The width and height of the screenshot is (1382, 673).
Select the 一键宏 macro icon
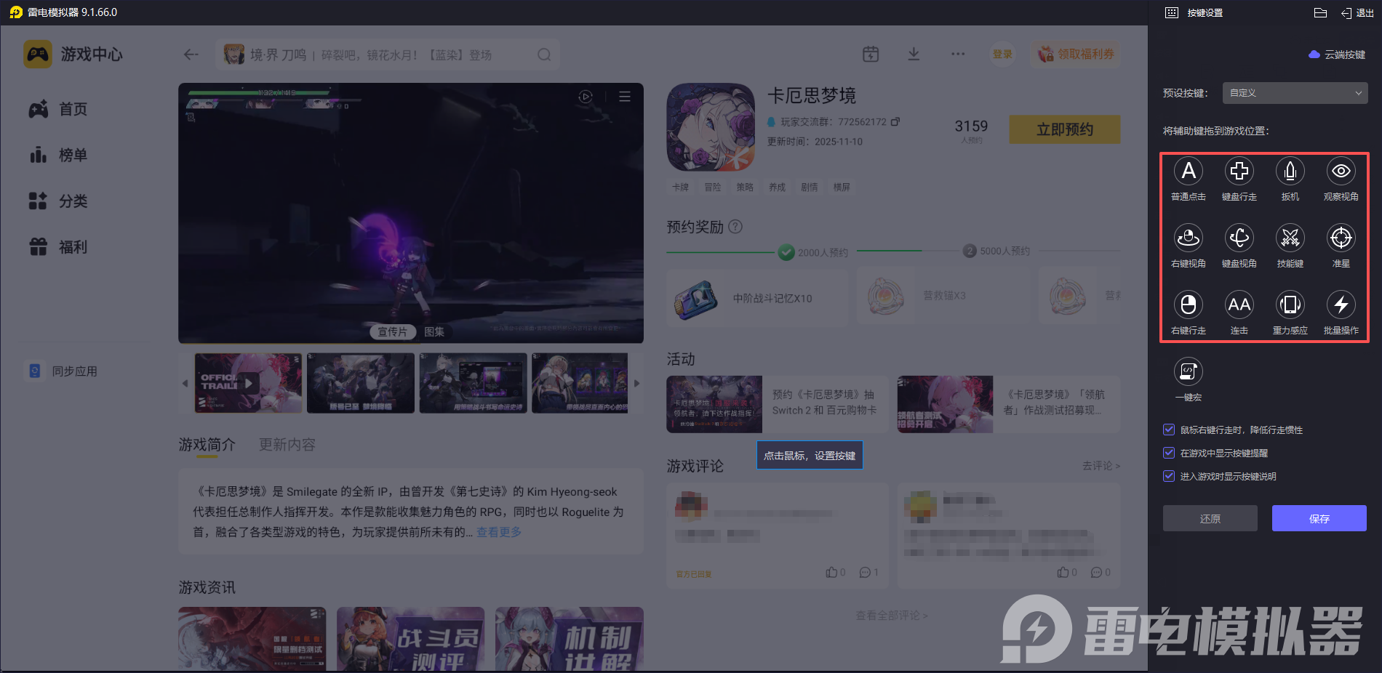1189,371
